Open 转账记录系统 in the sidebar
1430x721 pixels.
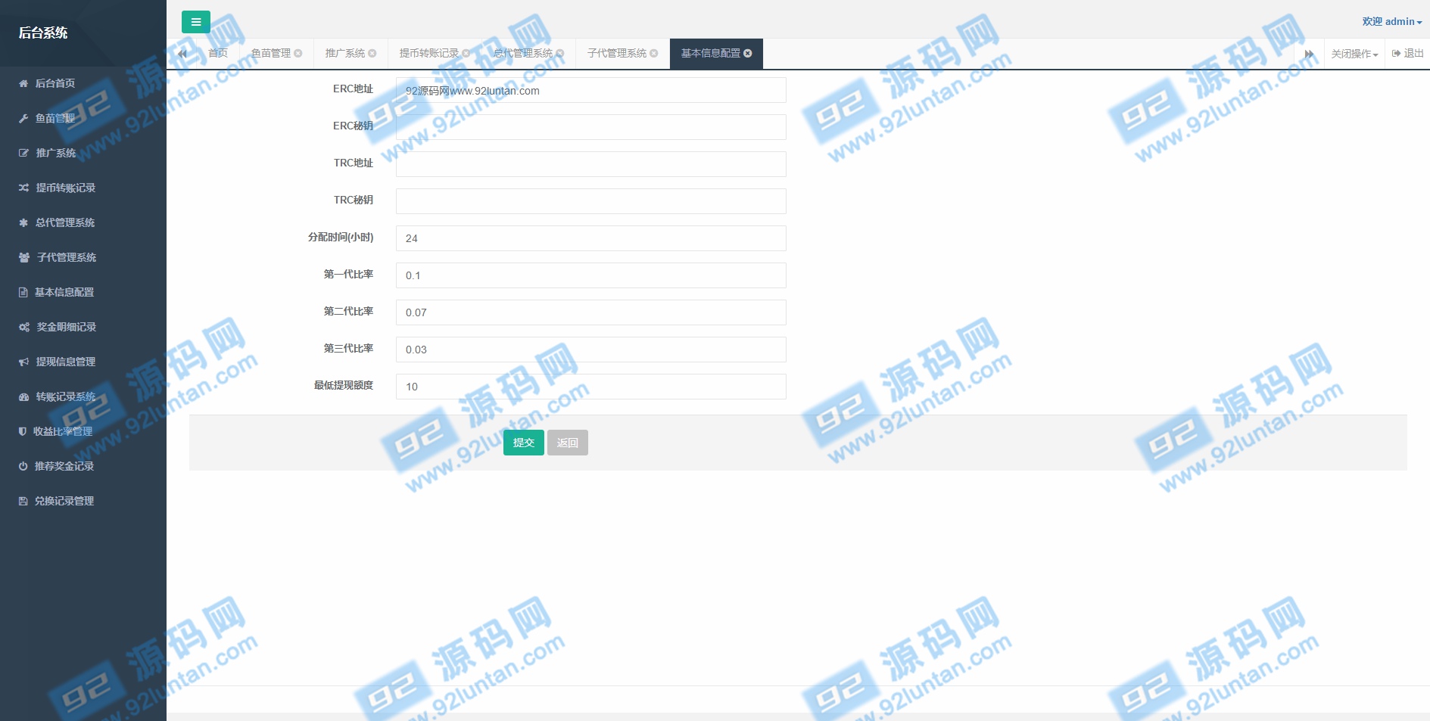pyautogui.click(x=83, y=397)
